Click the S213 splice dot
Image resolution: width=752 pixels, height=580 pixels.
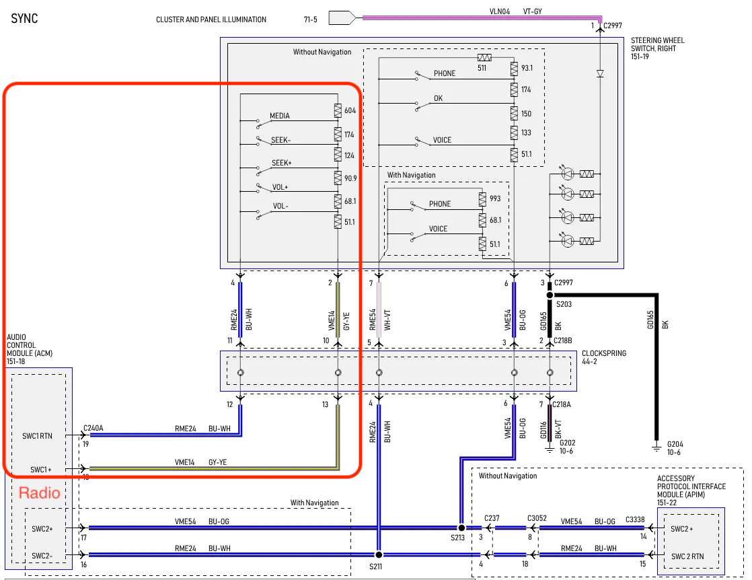click(461, 528)
